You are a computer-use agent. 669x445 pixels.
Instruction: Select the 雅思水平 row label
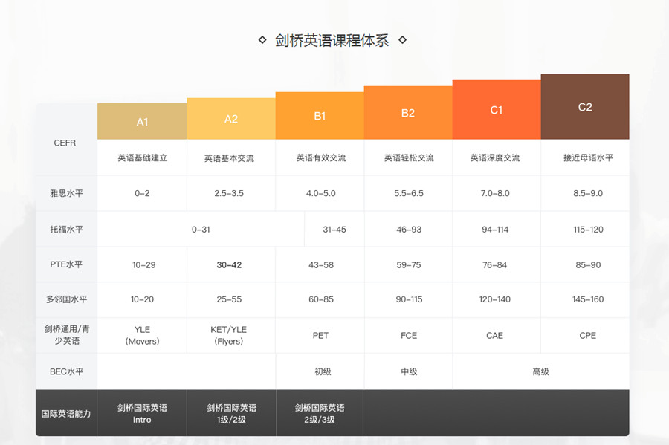click(x=66, y=193)
